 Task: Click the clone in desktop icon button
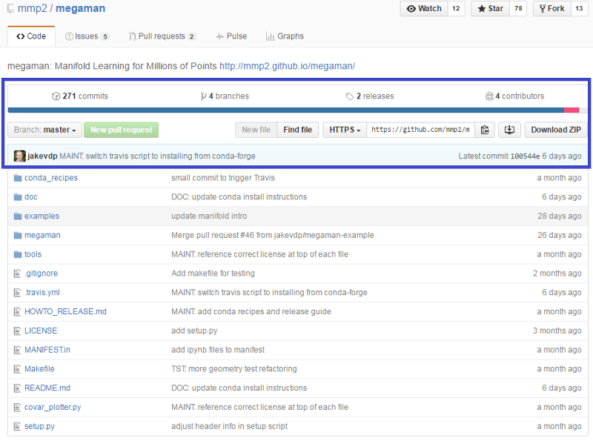click(x=509, y=130)
